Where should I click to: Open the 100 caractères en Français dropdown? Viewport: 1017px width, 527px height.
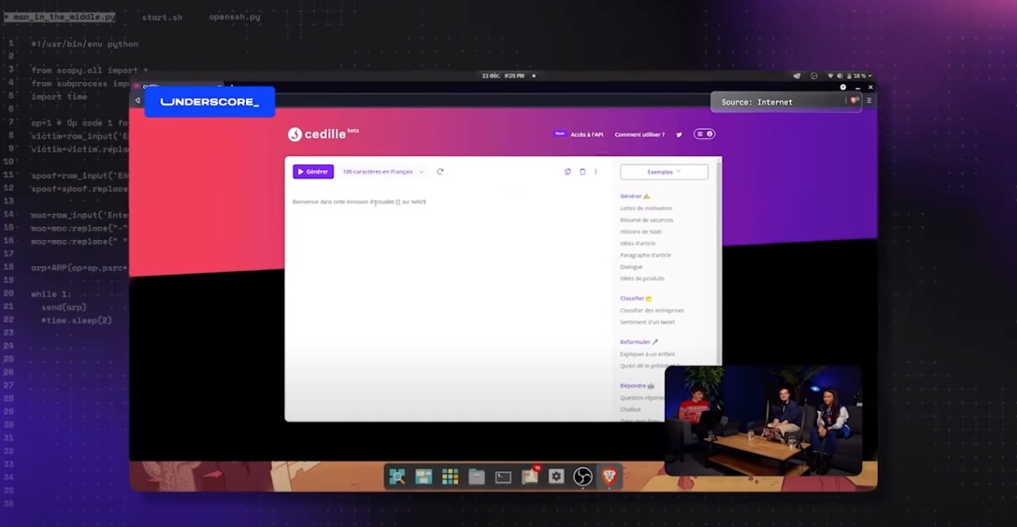[x=383, y=172]
